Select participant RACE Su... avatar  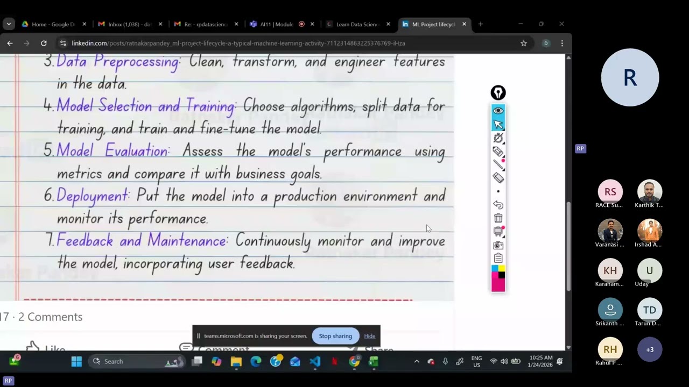point(610,192)
